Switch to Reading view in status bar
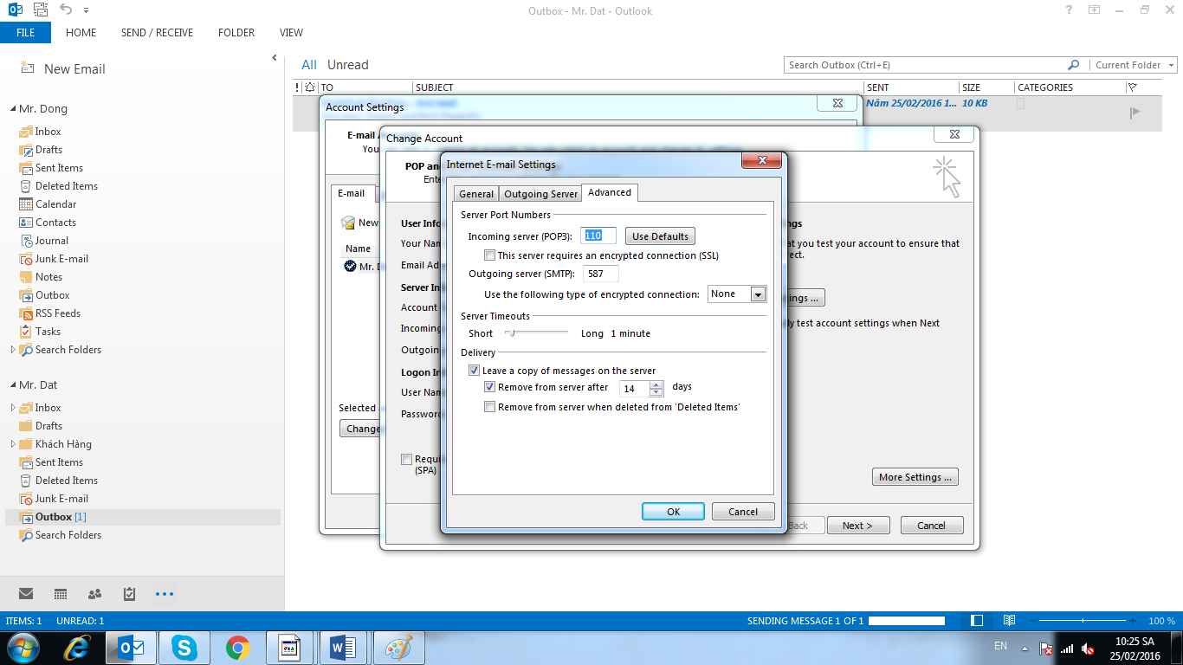This screenshot has width=1183, height=665. (1009, 621)
